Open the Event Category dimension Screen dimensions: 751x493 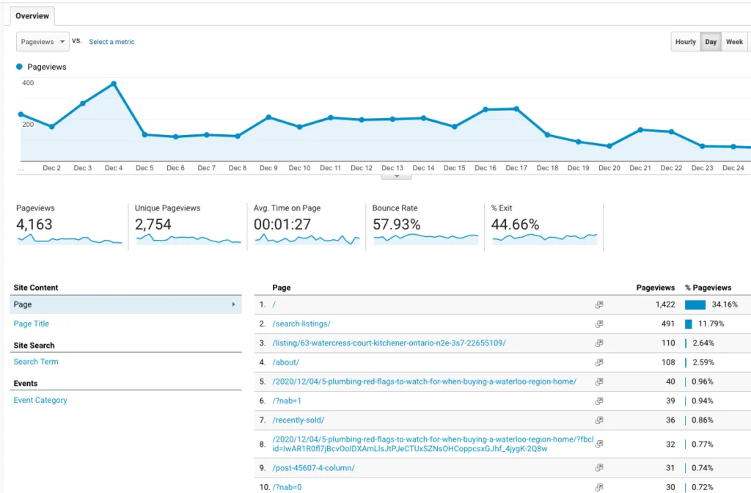click(x=40, y=400)
